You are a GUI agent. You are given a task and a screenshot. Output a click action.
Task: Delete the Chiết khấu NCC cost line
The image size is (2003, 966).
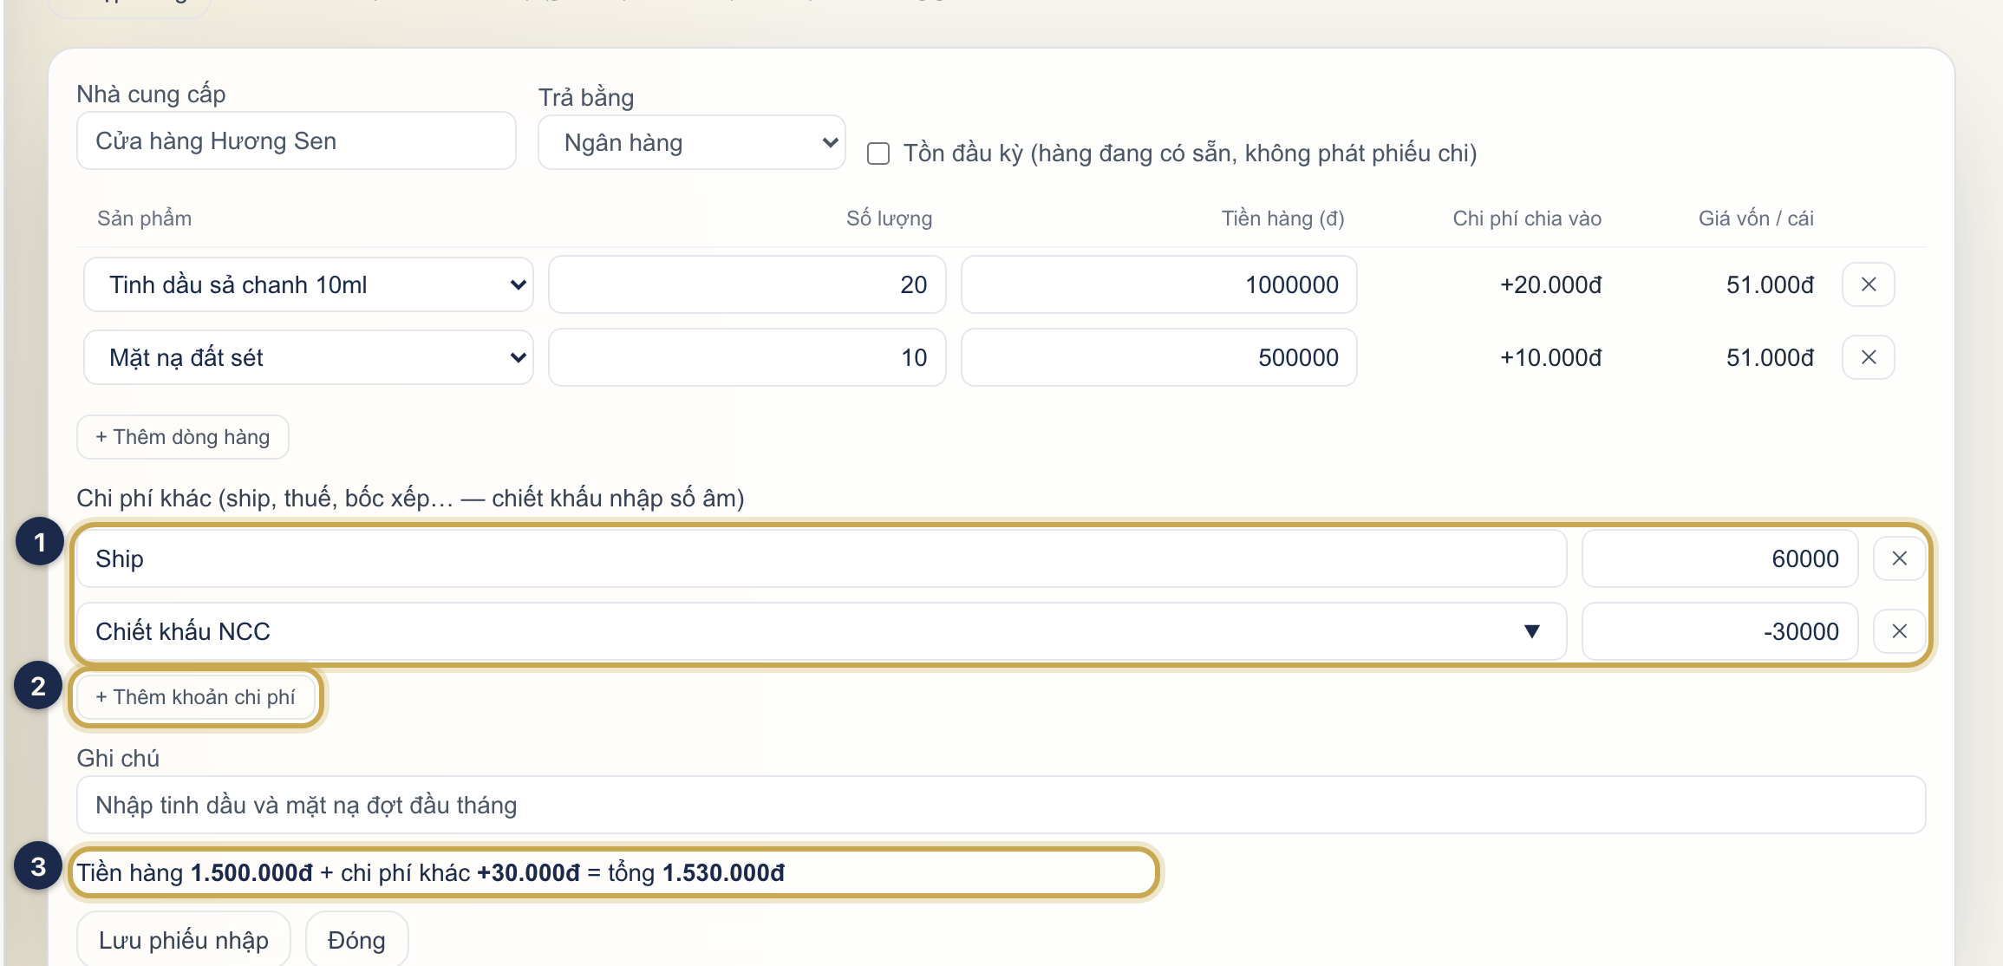coord(1899,631)
